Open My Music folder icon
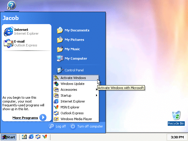The image size is (188, 141). point(60,49)
